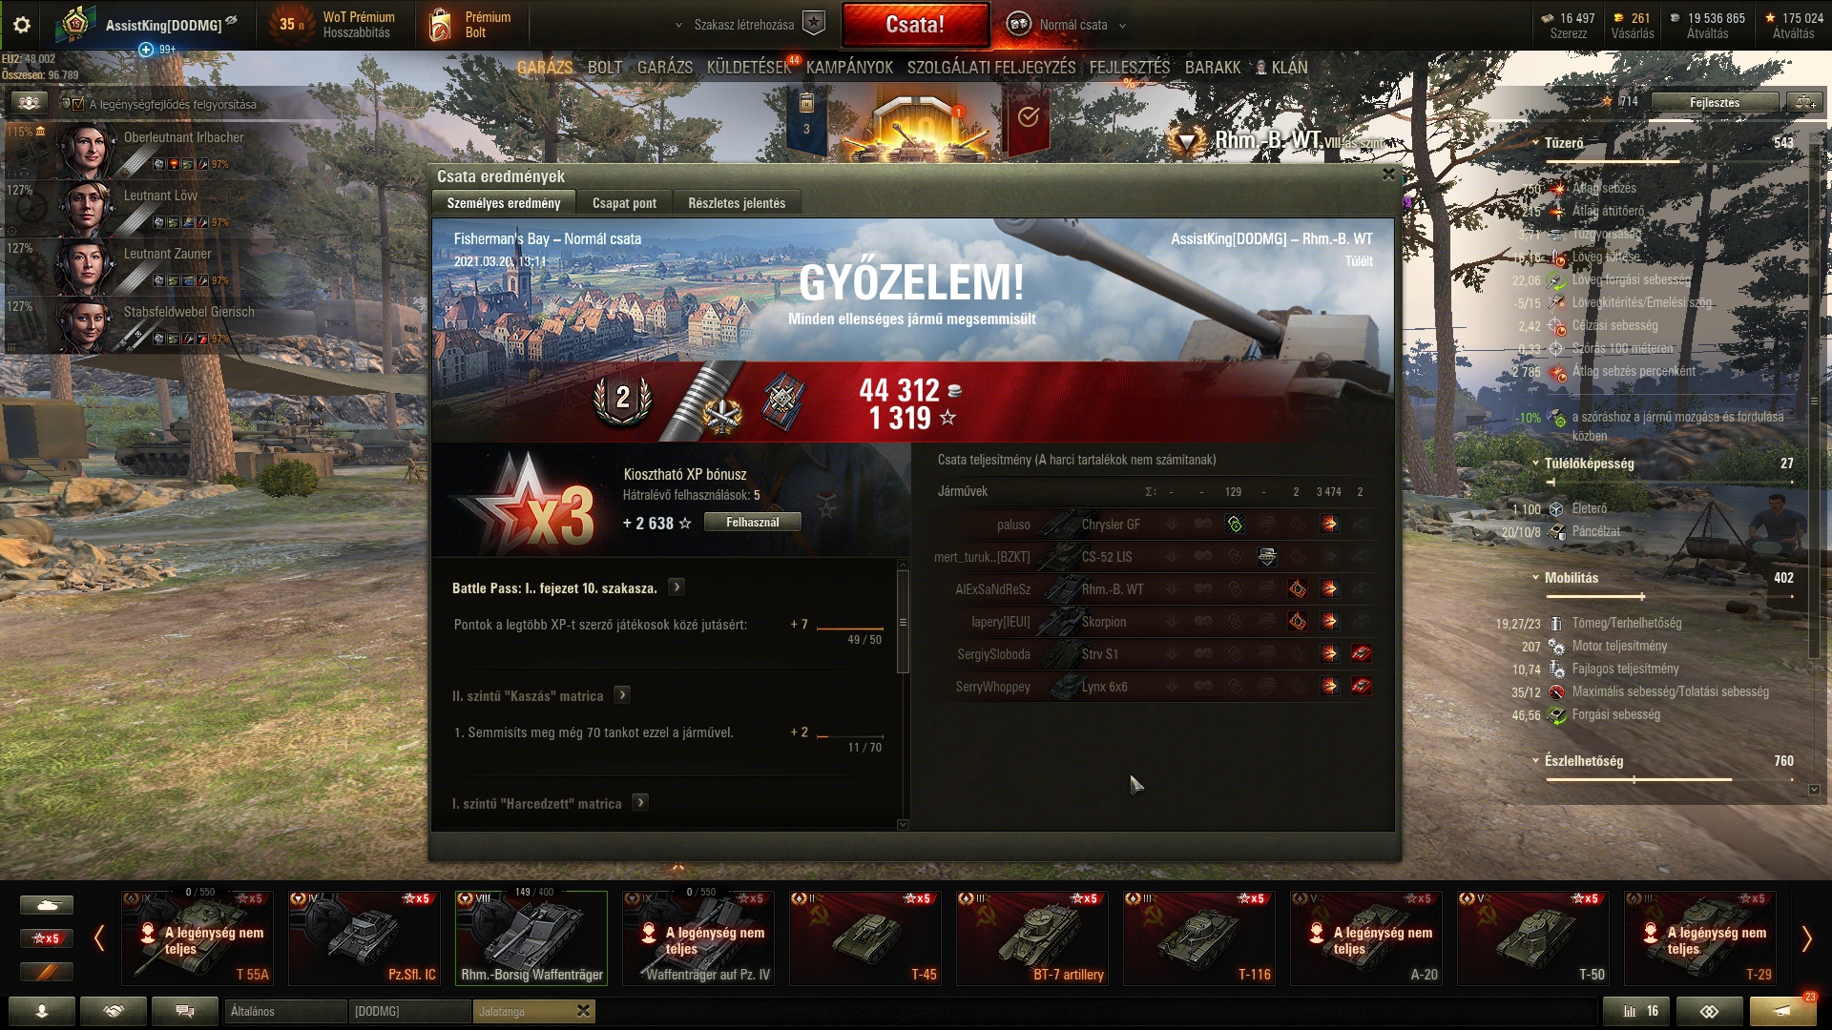The width and height of the screenshot is (1832, 1030).
Task: Toggle the crew training acceleration checkbox
Action: coord(78,104)
